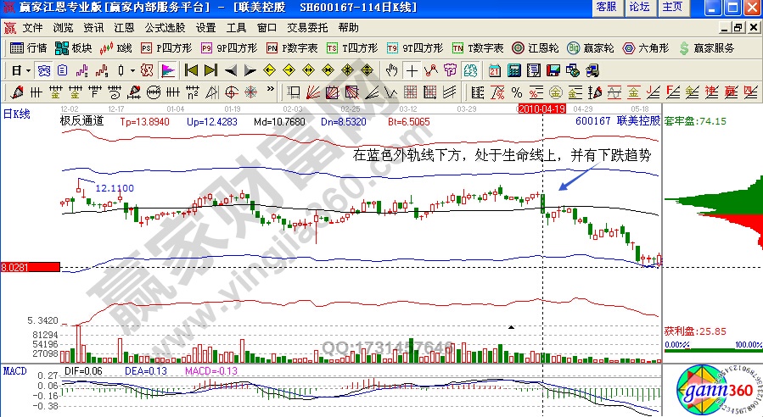This screenshot has height=417, width=763.
Task: Step to previous bar with left arrow
Action: tap(231, 71)
